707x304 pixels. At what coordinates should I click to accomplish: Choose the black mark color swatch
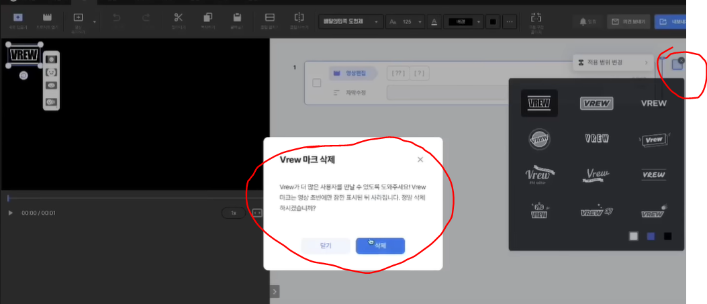tap(668, 236)
